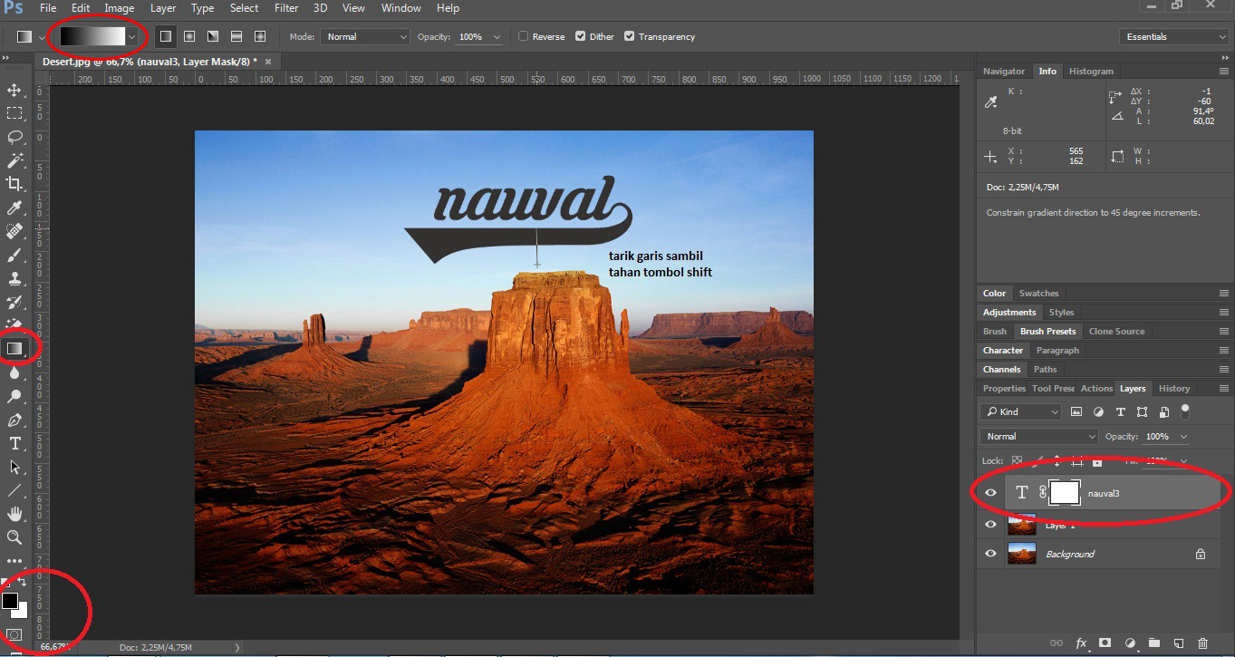
Task: Click the foreground color swatch
Action: pyautogui.click(x=10, y=600)
